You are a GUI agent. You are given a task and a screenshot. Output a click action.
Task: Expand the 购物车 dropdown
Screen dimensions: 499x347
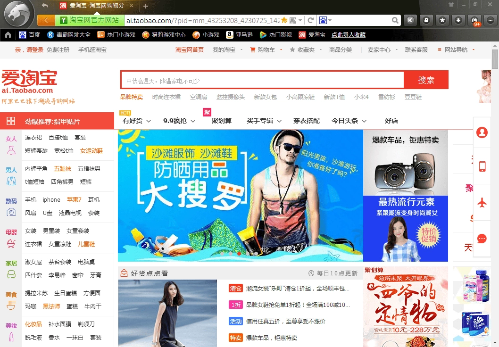click(281, 50)
